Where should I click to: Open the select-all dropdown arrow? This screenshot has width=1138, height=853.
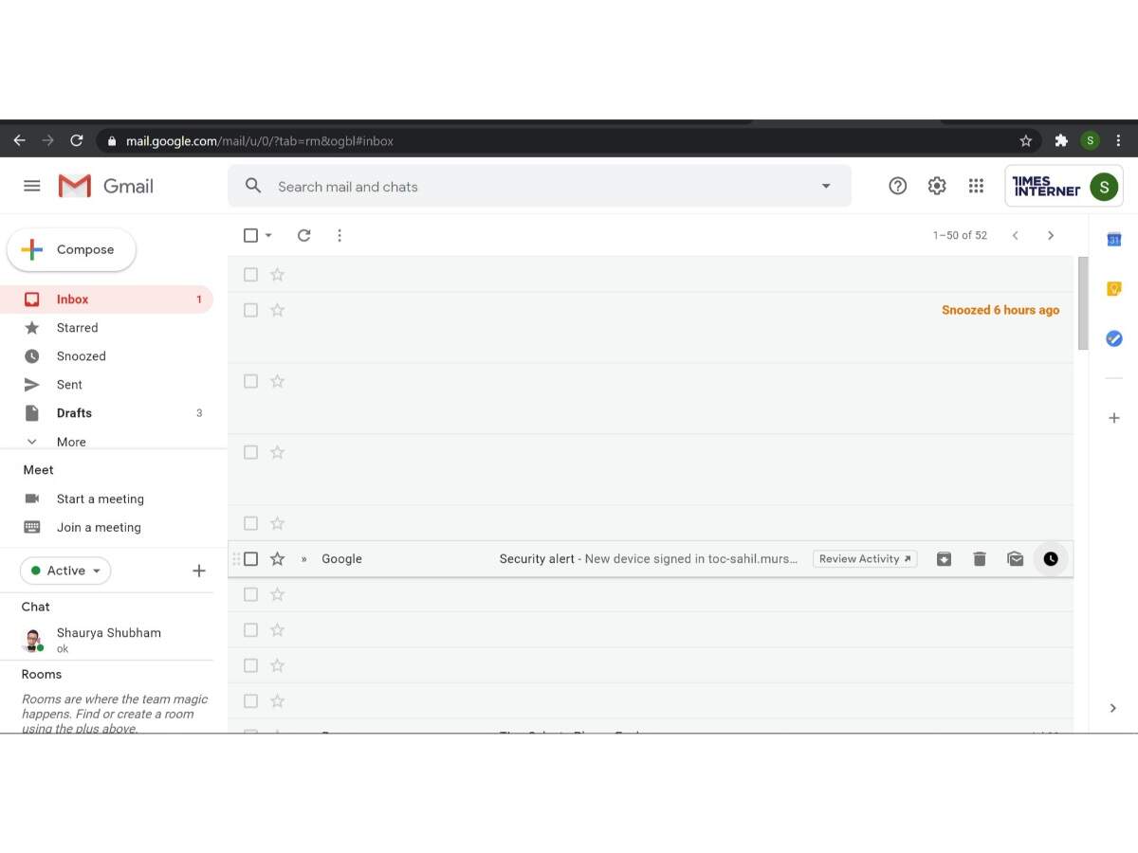[x=268, y=236]
